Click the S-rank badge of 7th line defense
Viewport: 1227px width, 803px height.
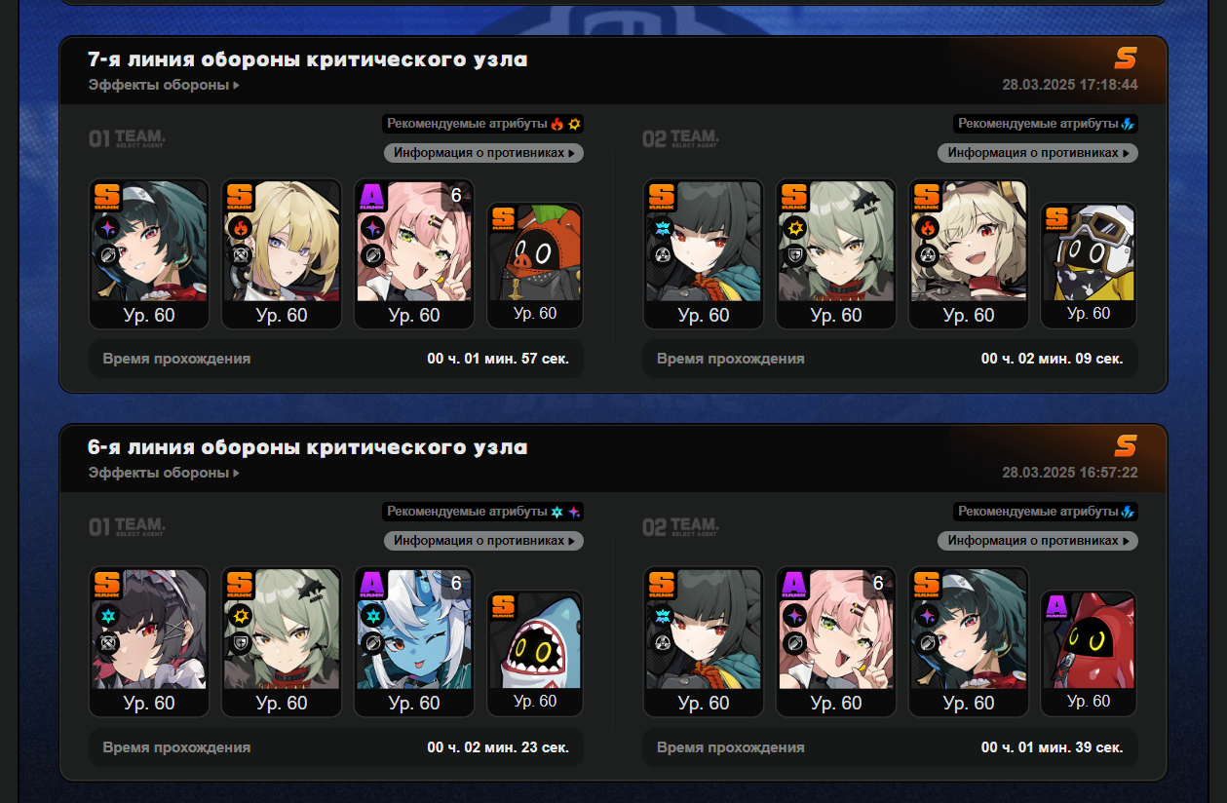point(1126,58)
